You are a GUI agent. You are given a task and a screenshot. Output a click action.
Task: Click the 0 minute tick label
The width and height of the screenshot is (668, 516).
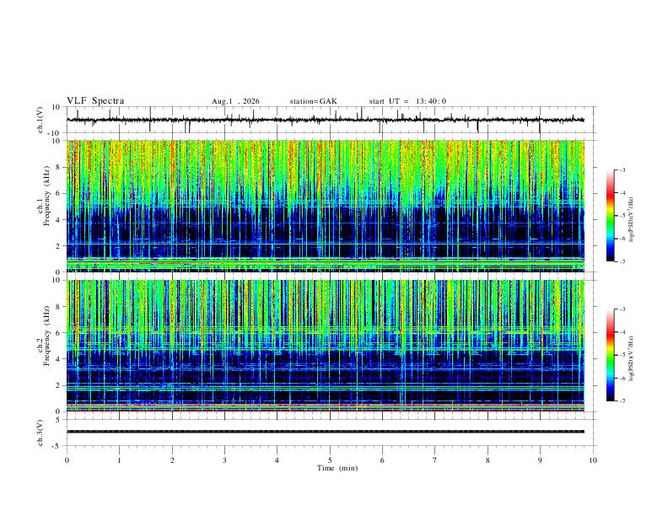click(67, 460)
